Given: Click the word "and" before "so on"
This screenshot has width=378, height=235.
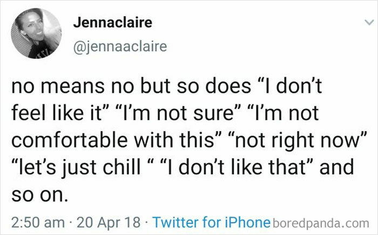Looking at the screenshot, I should point(336,168).
